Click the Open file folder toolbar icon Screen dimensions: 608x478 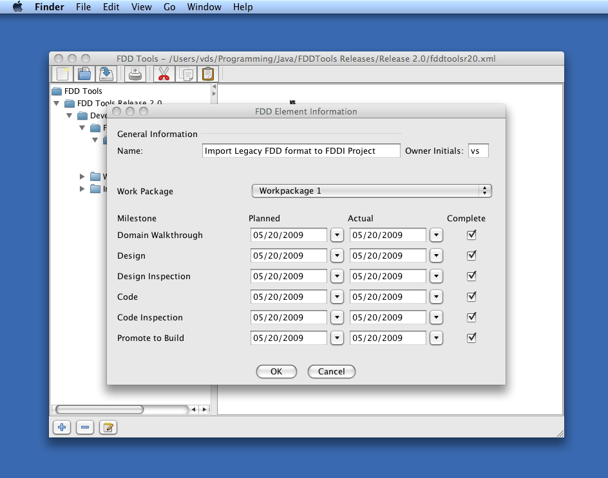coord(84,74)
